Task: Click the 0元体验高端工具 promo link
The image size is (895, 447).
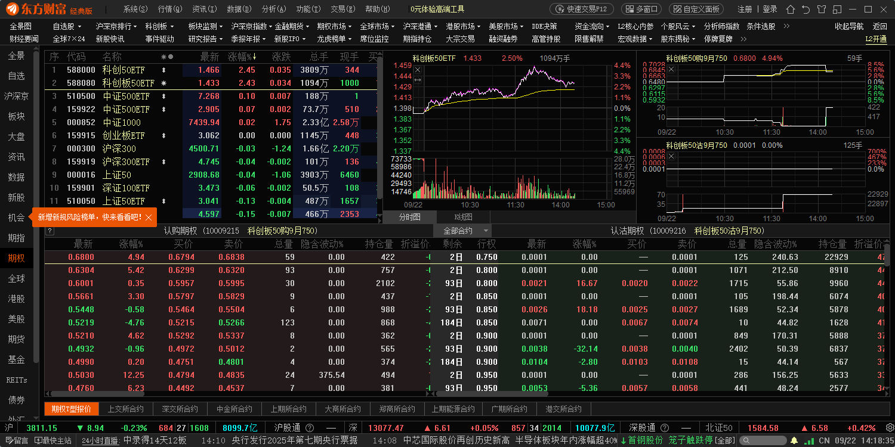Action: (438, 9)
